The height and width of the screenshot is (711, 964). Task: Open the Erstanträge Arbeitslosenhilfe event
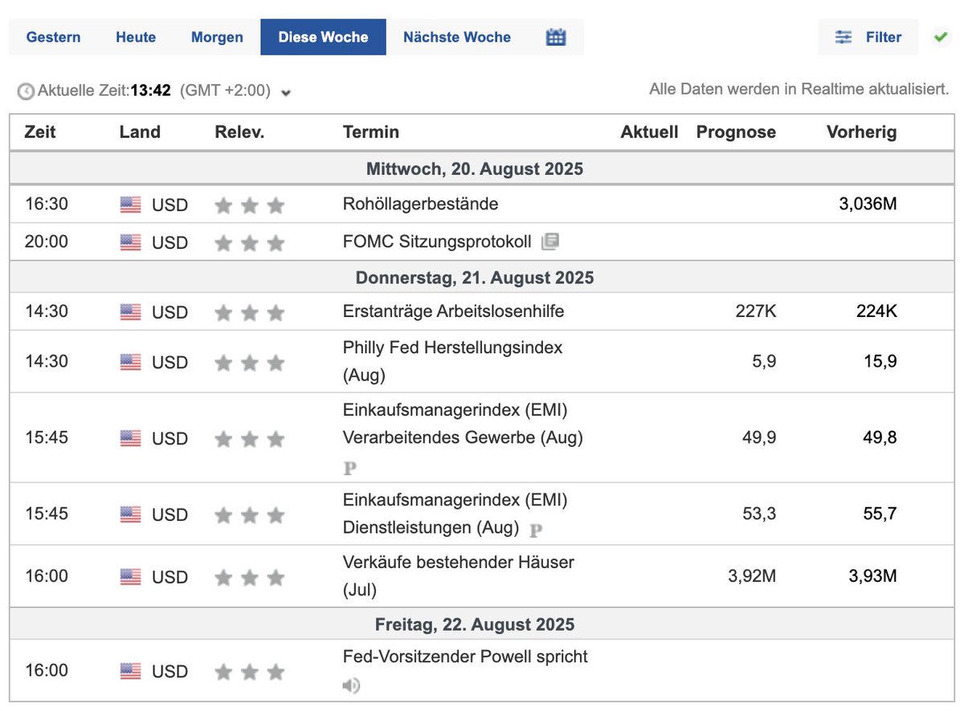tap(453, 311)
